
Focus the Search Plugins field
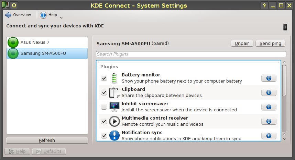191,54
